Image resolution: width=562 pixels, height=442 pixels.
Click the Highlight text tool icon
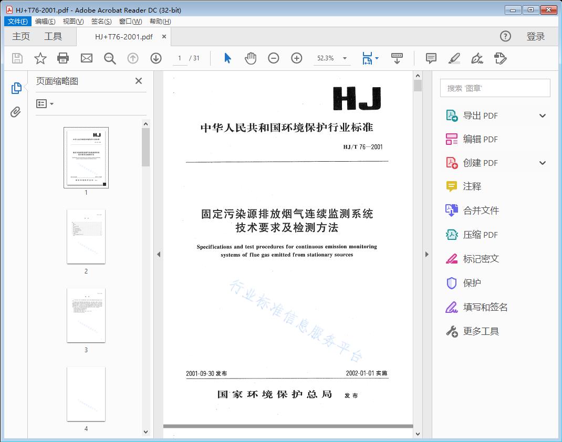click(454, 58)
